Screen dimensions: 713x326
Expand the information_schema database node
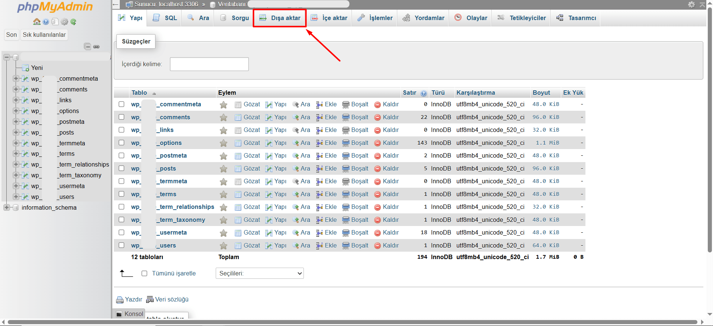pos(7,207)
